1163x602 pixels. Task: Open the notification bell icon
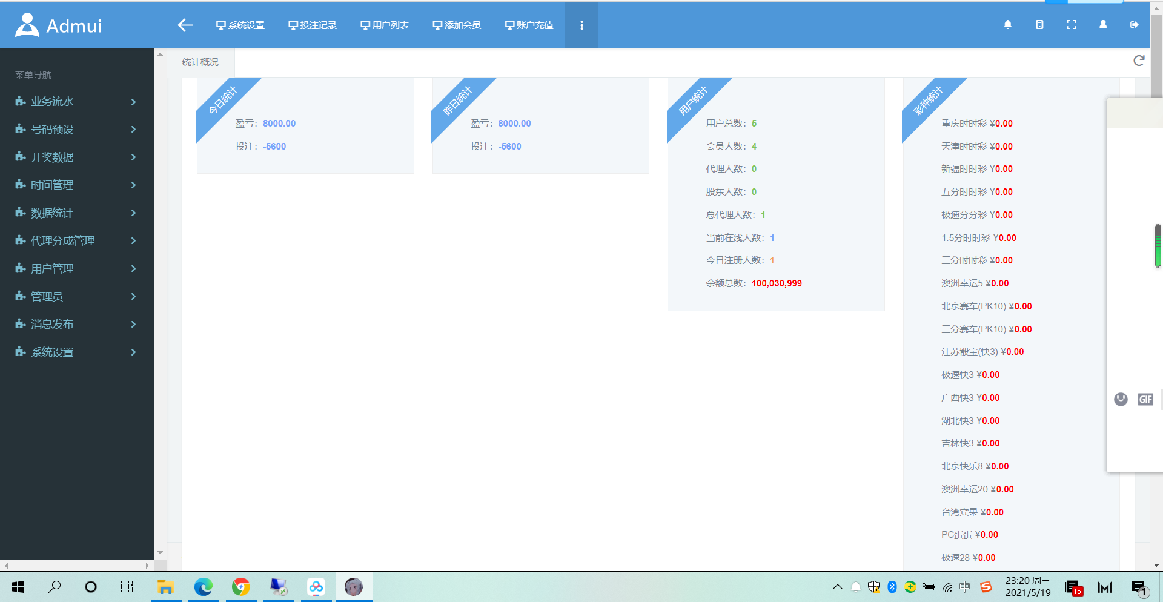[1008, 25]
